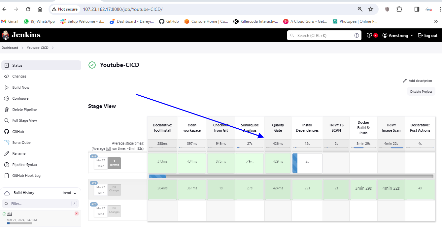442x227 pixels.
Task: Cancel build #14 with red X
Action: coord(77,214)
